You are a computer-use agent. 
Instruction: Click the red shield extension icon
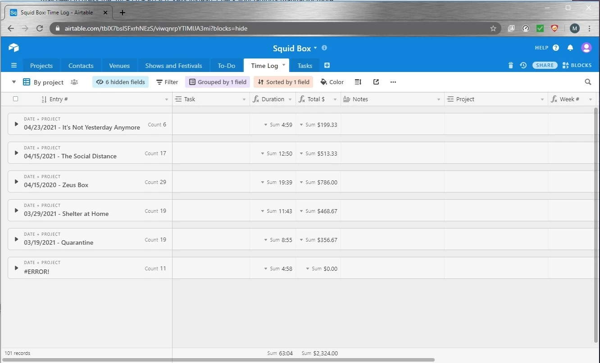tap(555, 28)
